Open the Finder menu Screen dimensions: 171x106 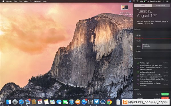click(x=9, y=1)
